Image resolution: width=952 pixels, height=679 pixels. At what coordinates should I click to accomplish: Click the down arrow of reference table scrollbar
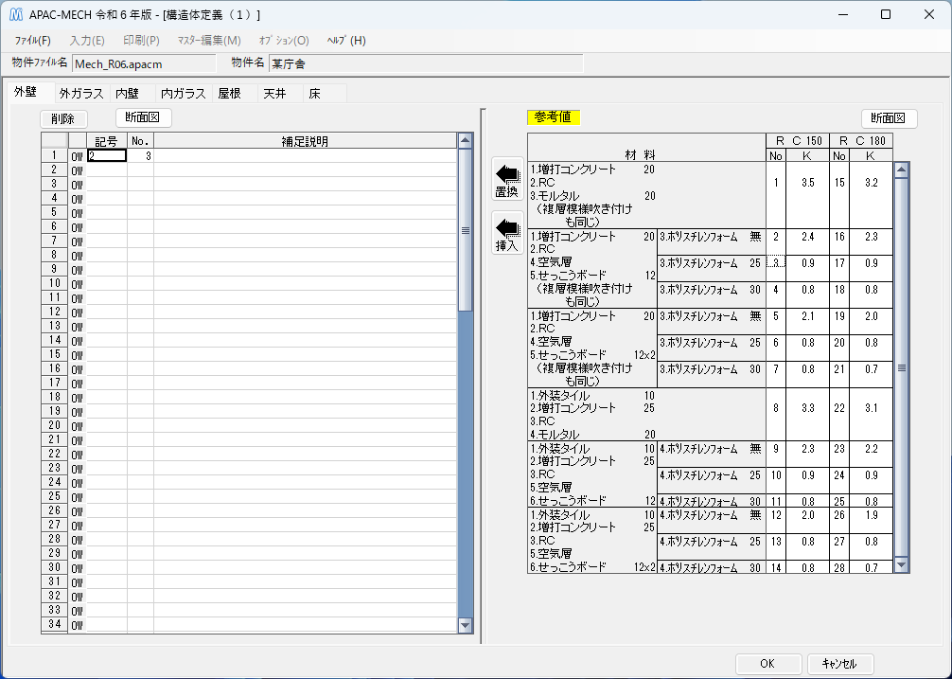[x=902, y=564]
